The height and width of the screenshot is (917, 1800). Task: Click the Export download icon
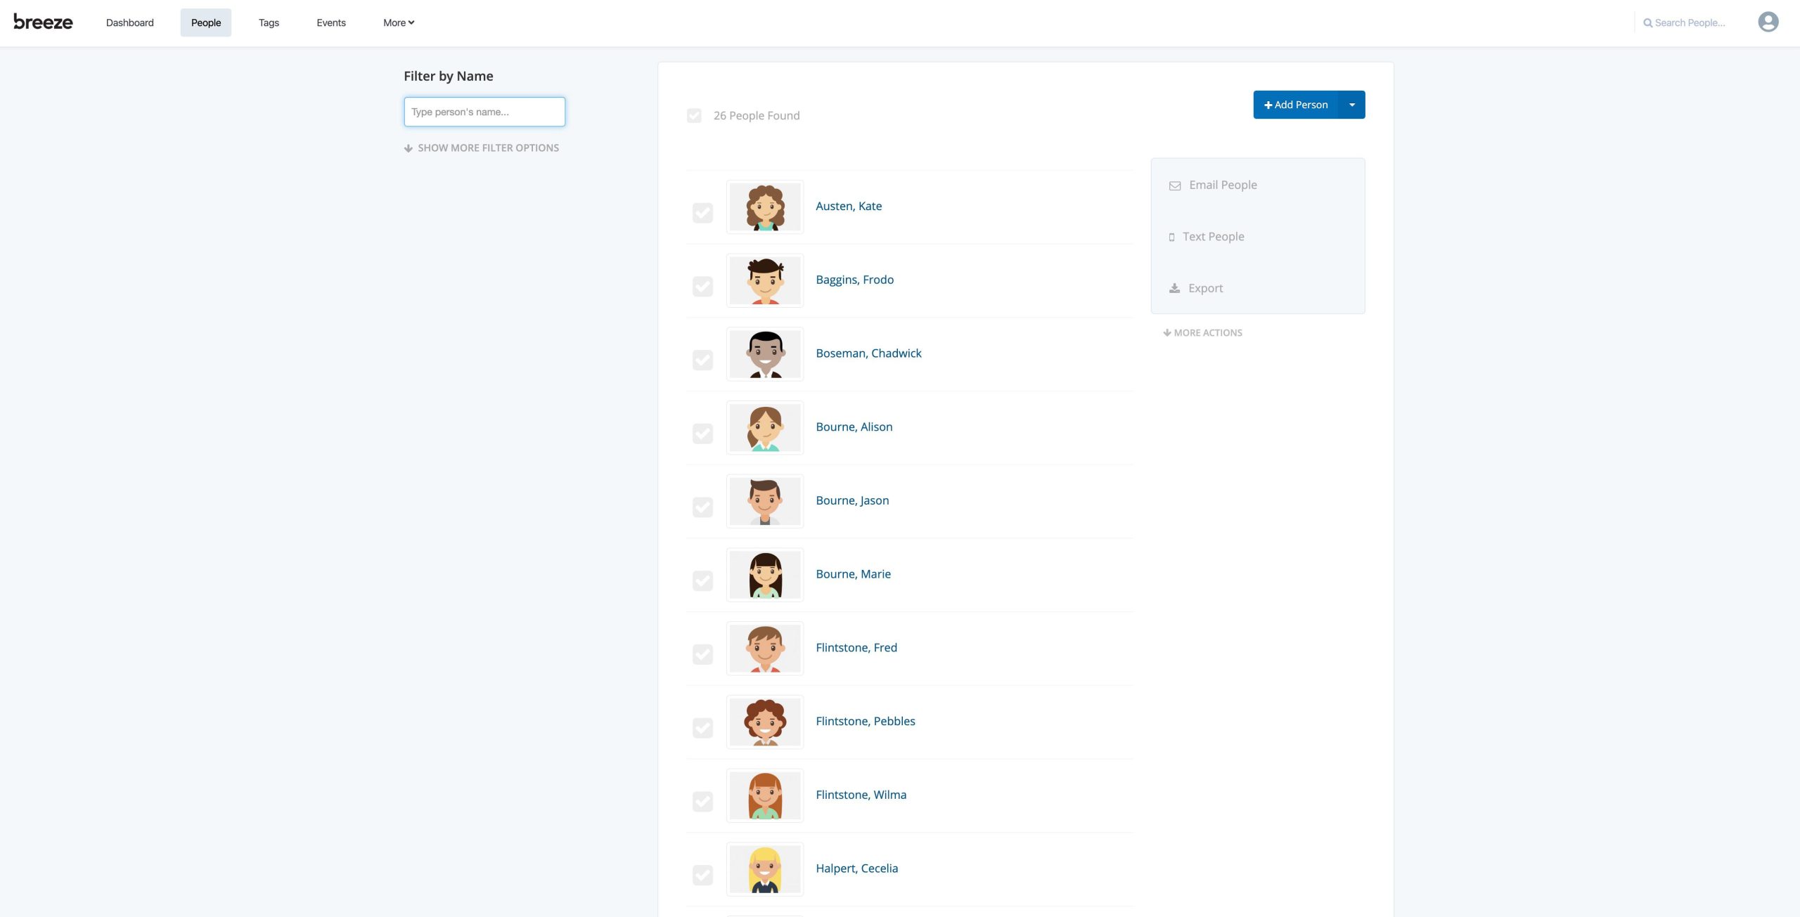tap(1174, 288)
